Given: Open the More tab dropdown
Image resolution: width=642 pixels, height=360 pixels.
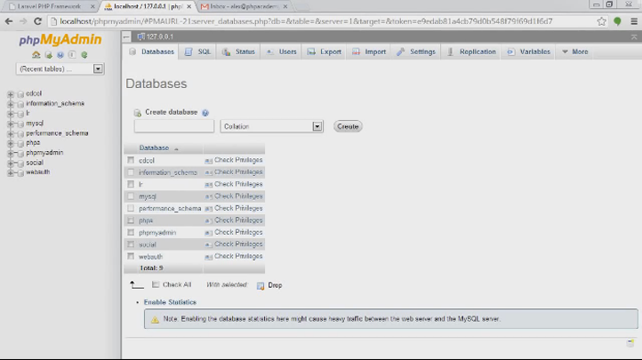Looking at the screenshot, I should pyautogui.click(x=575, y=52).
